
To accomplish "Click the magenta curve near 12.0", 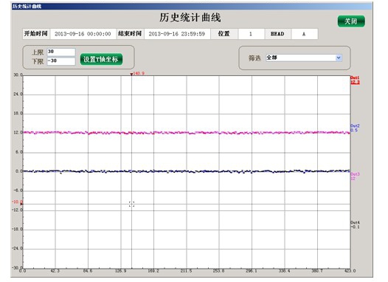I will [187, 133].
